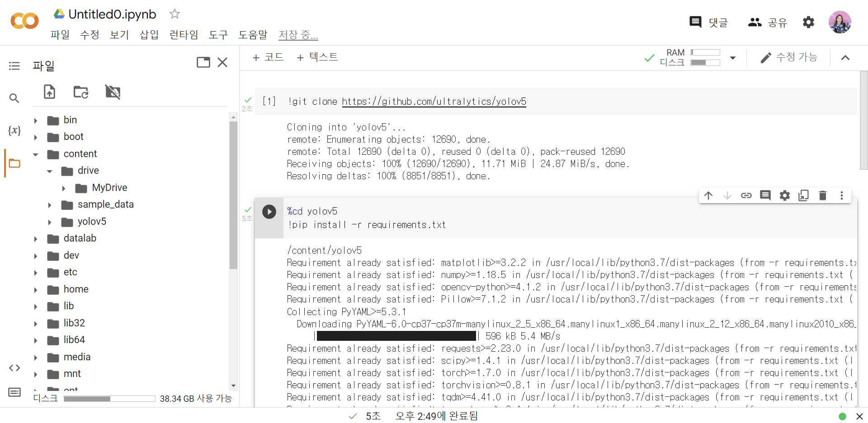The width and height of the screenshot is (868, 423).
Task: Move cell up with the arrow icon
Action: click(708, 195)
